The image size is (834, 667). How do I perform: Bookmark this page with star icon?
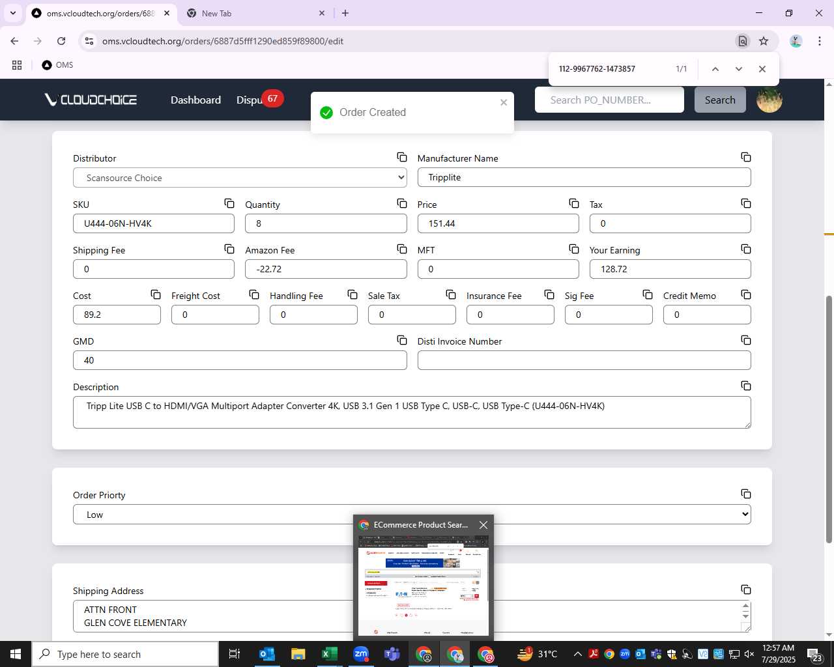(764, 41)
